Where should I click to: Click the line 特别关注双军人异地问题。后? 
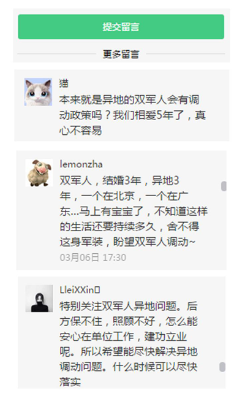[129, 306]
